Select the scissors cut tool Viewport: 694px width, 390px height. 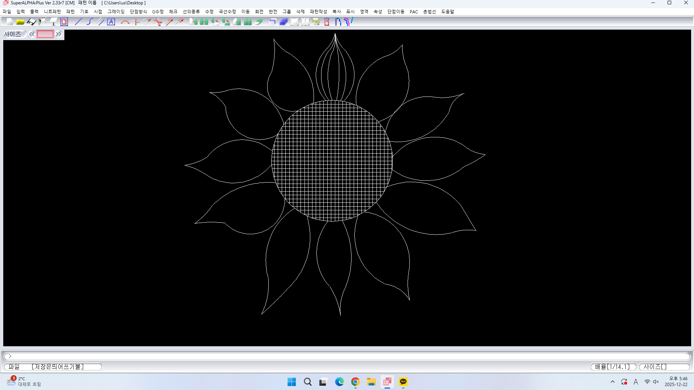158,22
